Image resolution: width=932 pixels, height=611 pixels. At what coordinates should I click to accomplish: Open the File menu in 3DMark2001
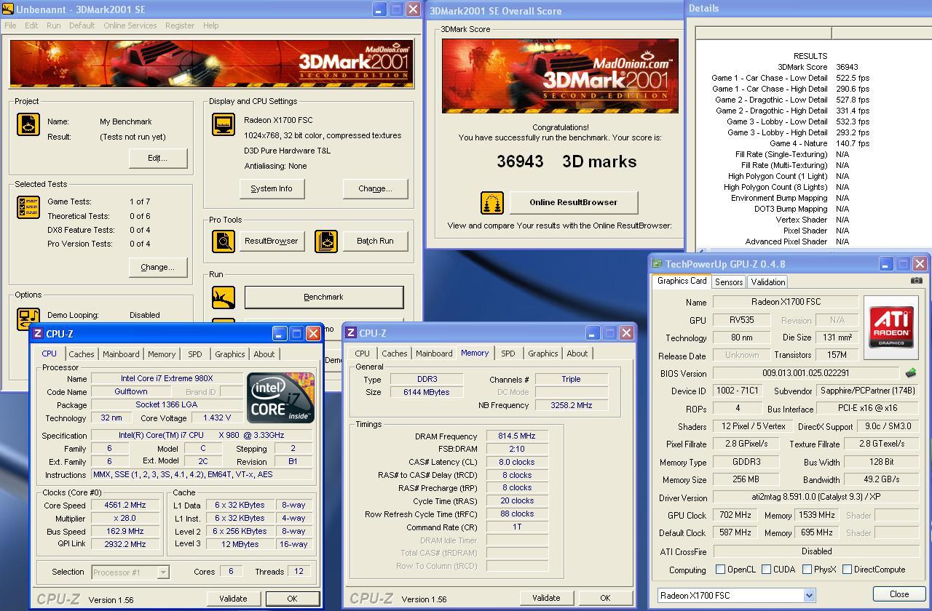pyautogui.click(x=10, y=25)
